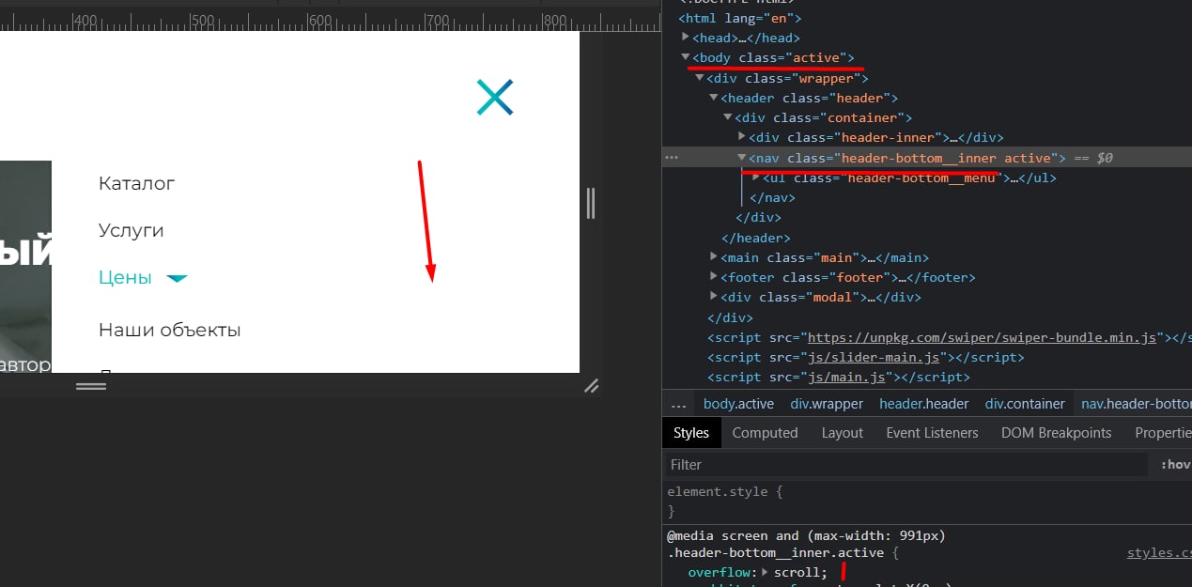
Task: Toggle the :hov element state button
Action: click(x=1176, y=464)
